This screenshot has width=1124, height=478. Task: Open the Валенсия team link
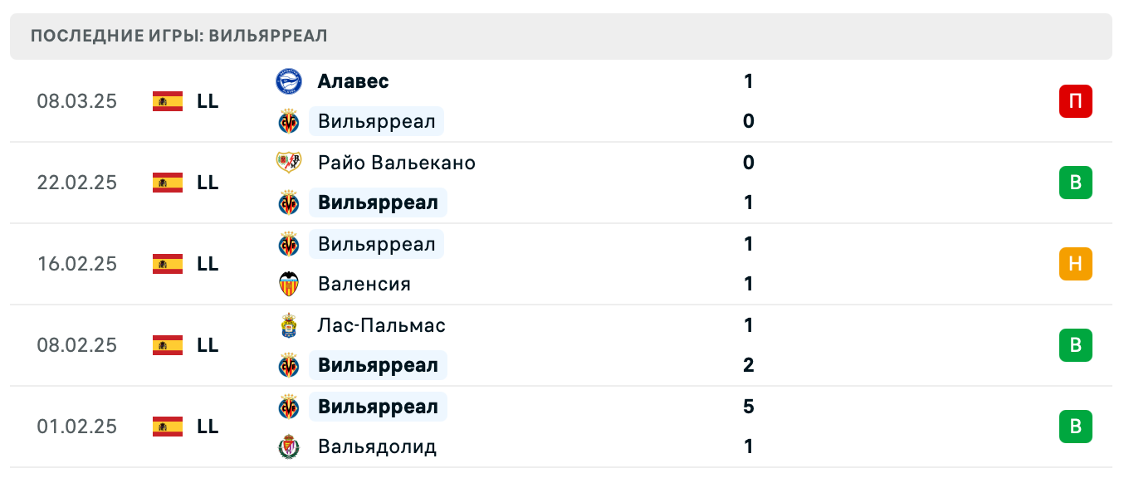[x=364, y=284]
